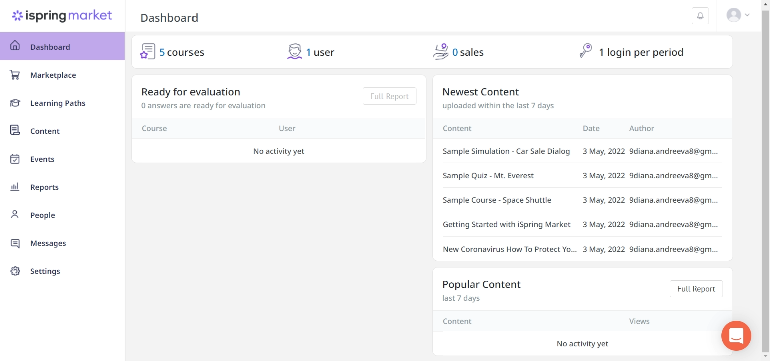Click the Views column header
This screenshot has width=770, height=361.
click(x=639, y=321)
